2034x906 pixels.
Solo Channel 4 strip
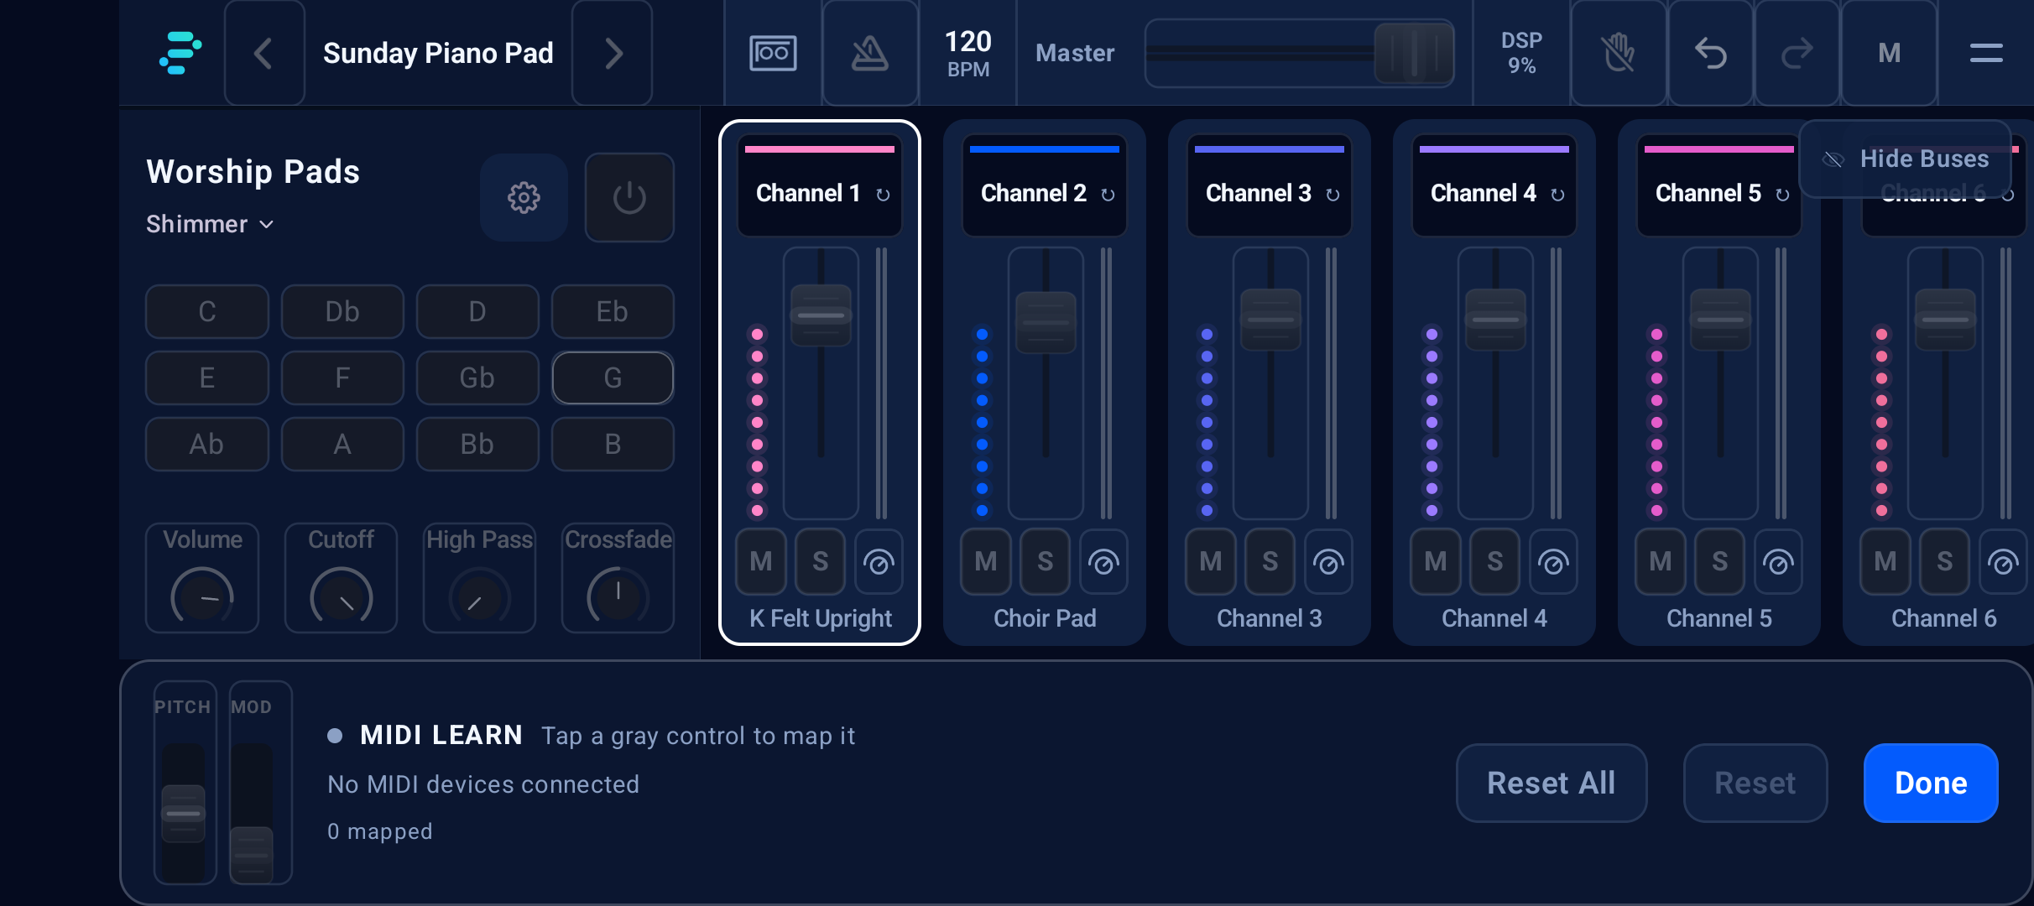pyautogui.click(x=1494, y=562)
